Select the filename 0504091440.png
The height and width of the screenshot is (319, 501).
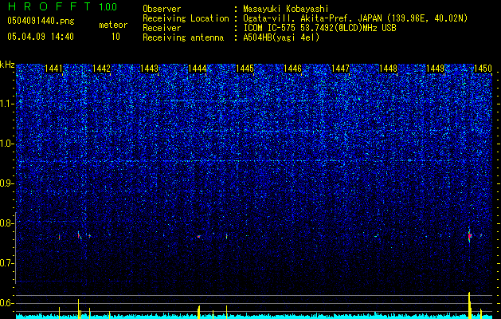(41, 22)
